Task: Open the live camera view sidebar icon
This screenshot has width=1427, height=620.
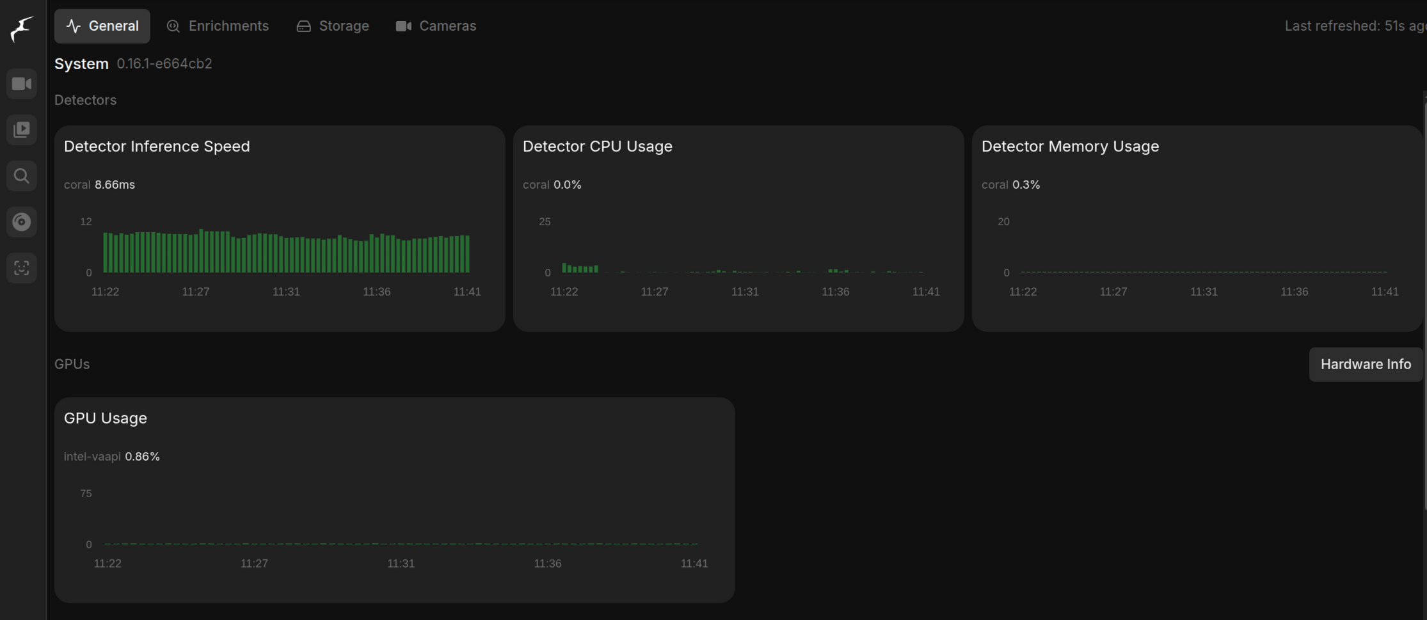Action: click(x=22, y=84)
